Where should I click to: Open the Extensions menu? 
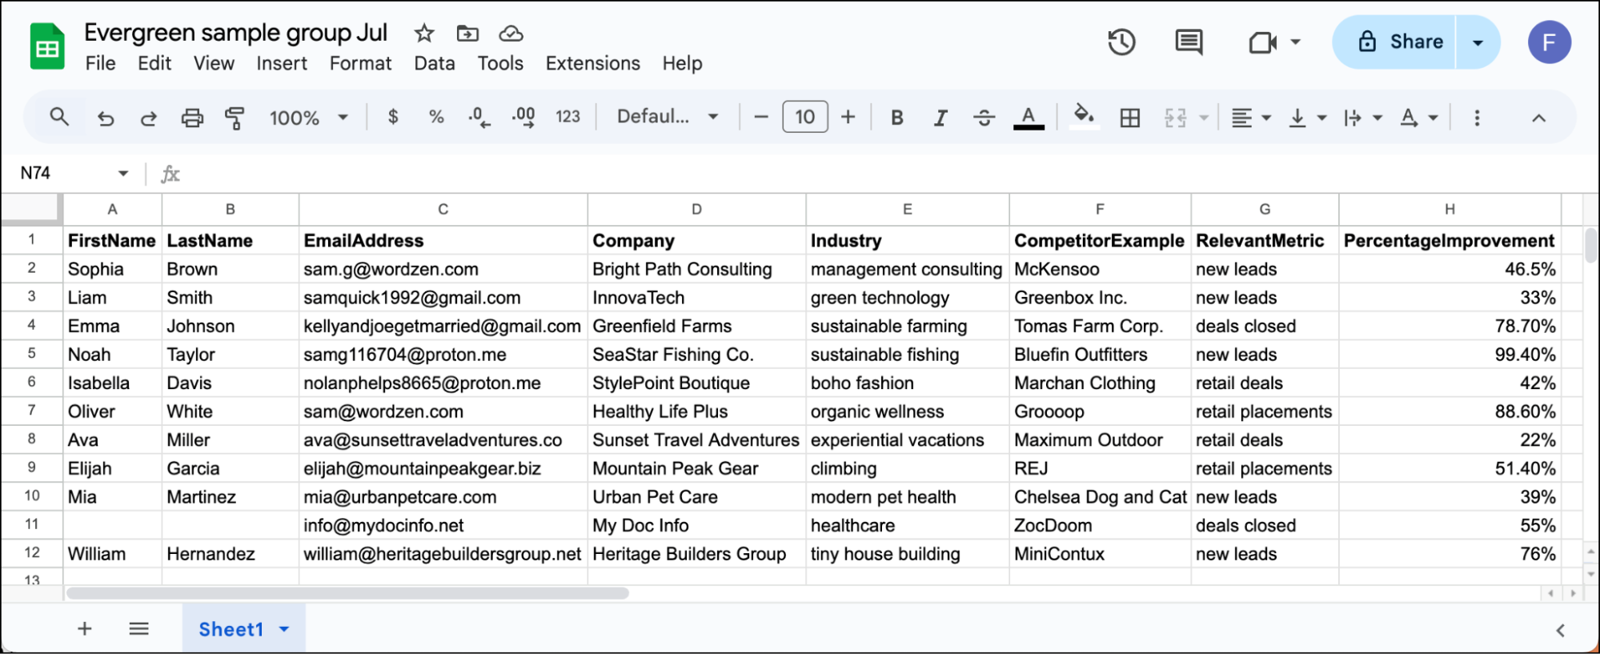coord(592,63)
